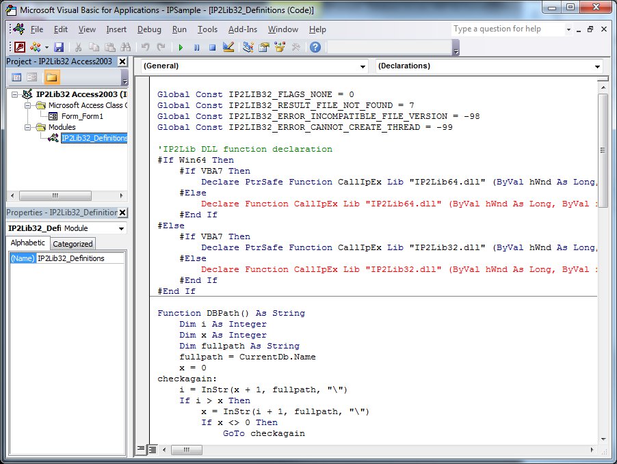The height and width of the screenshot is (464, 617).
Task: Click the Cut scissors icon
Action: coord(78,47)
